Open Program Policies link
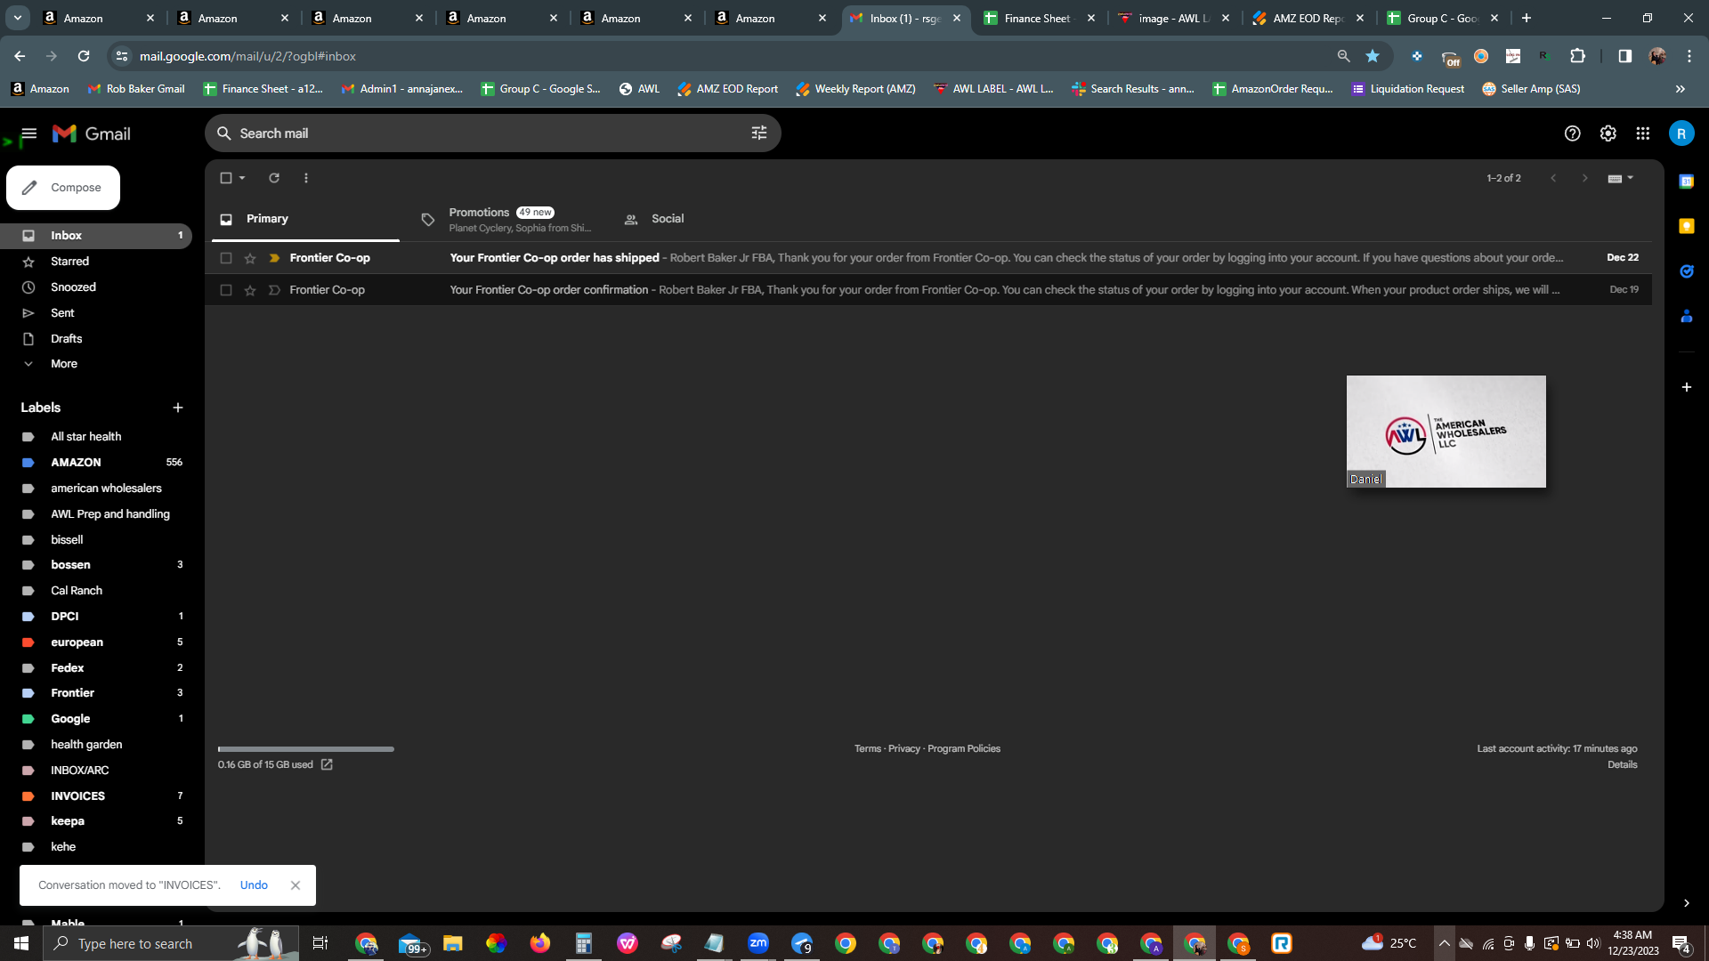1709x961 pixels. point(964,749)
